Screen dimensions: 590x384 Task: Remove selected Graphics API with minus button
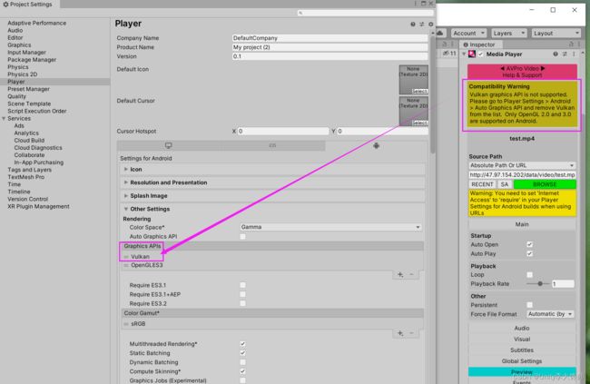click(412, 274)
